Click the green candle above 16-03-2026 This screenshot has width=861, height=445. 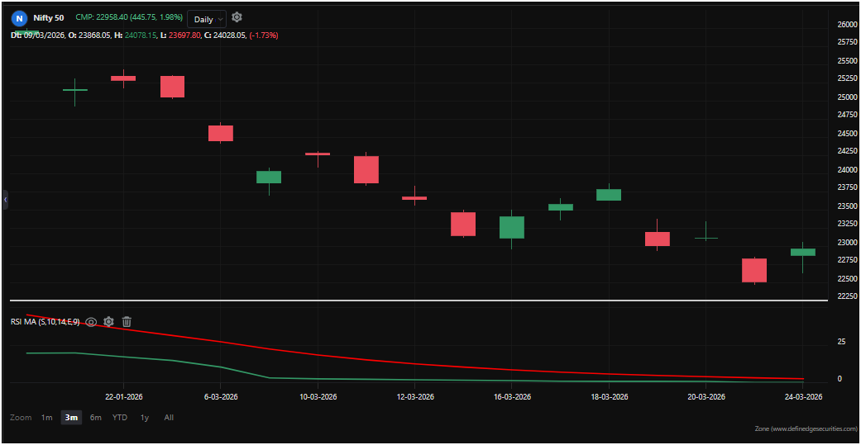click(x=511, y=227)
